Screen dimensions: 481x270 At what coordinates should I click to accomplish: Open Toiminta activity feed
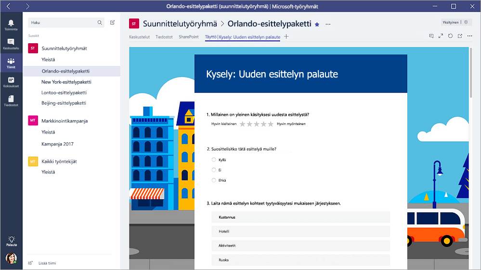pyautogui.click(x=11, y=25)
